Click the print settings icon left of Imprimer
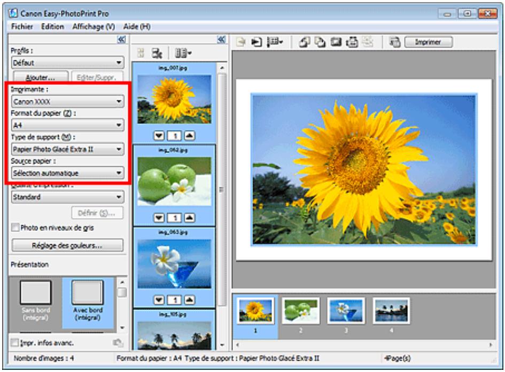This screenshot has width=505, height=372. (x=394, y=42)
